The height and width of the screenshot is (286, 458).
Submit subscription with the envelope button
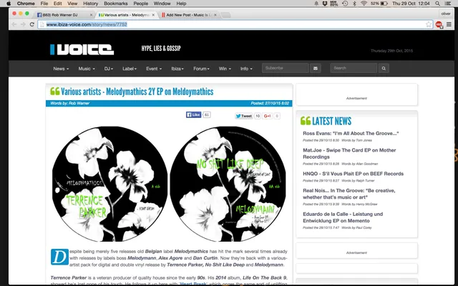[x=316, y=69]
